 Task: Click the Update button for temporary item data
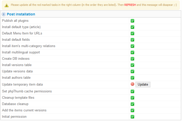(x=143, y=85)
